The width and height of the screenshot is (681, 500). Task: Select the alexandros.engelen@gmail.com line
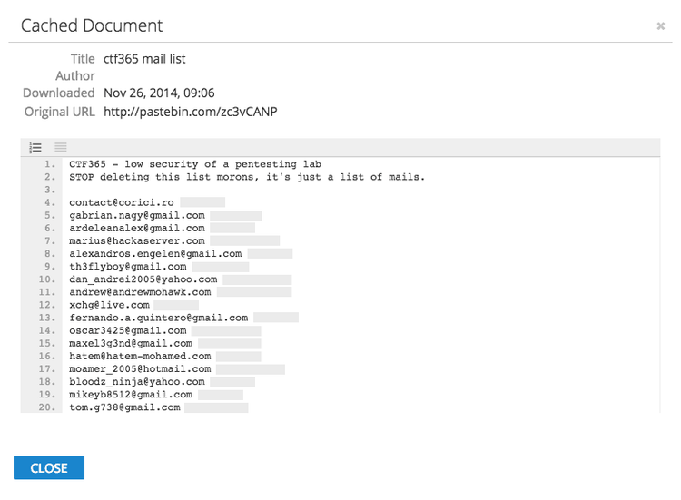(155, 254)
